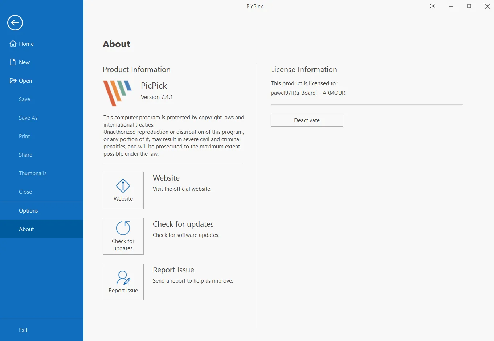Screen dimensions: 494x341
Task: Maximize the PicPick window
Action: coord(469,6)
